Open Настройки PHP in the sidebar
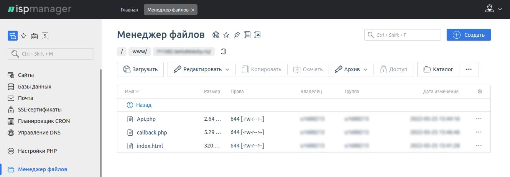Viewport: 510px width, 177px height. 37,151
